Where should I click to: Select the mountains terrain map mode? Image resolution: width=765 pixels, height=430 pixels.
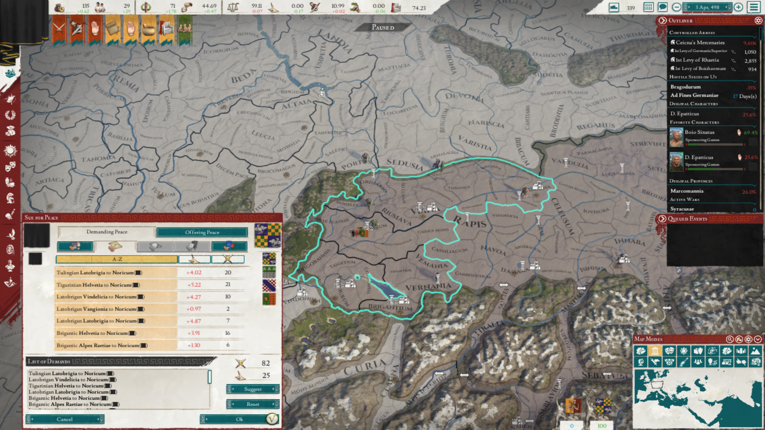(x=755, y=351)
